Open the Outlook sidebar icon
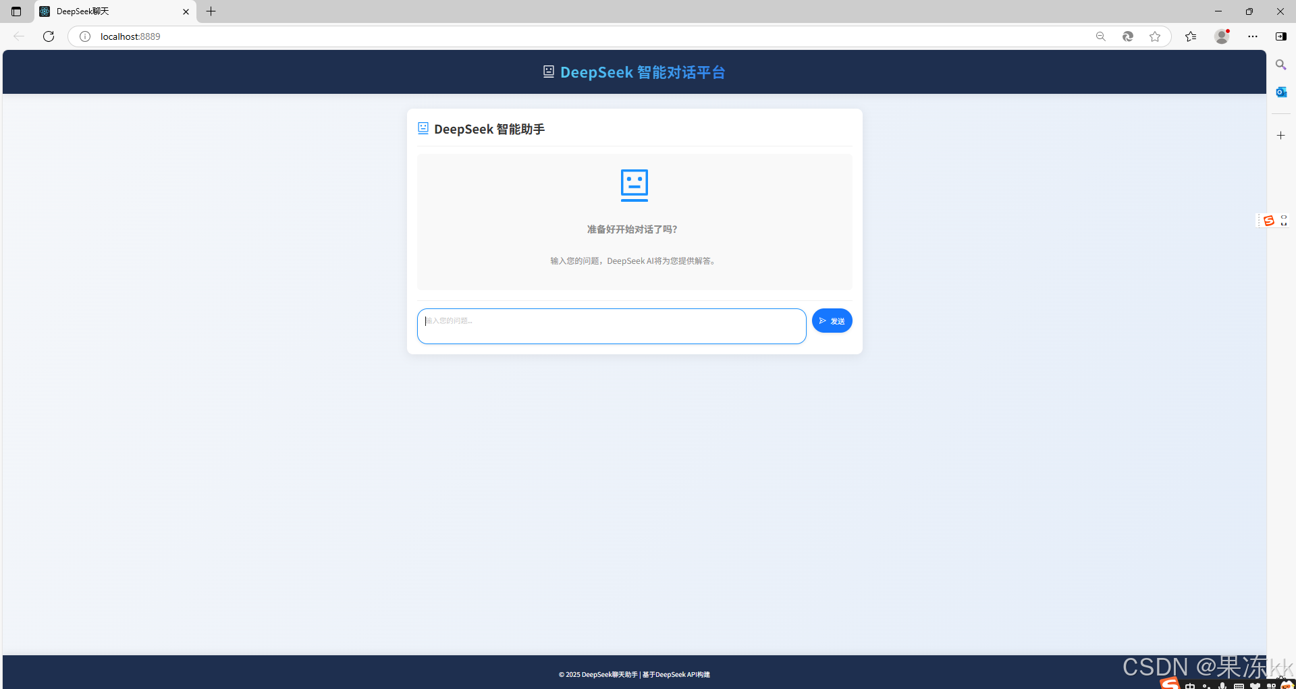1296x689 pixels. point(1281,92)
